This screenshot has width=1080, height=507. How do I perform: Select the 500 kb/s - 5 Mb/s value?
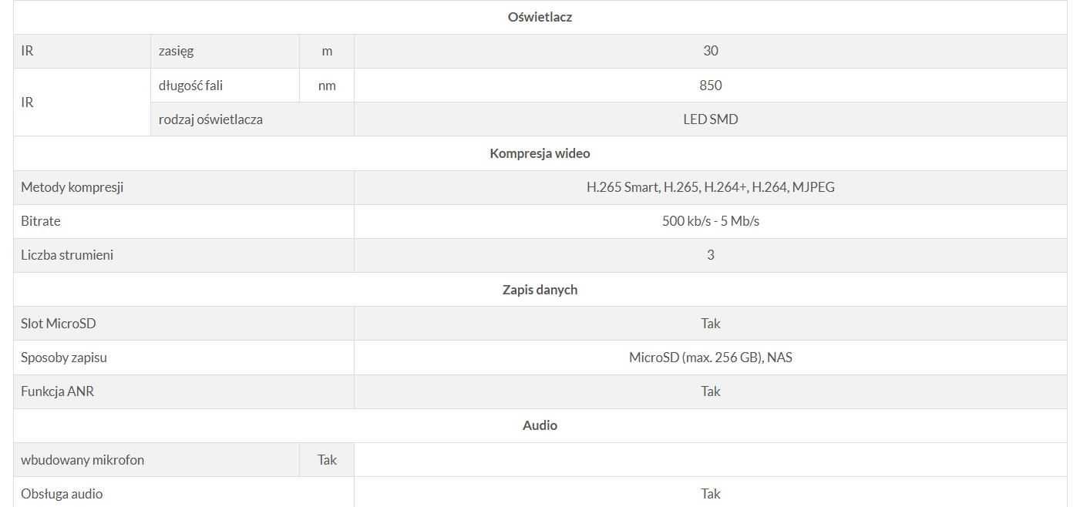click(710, 221)
